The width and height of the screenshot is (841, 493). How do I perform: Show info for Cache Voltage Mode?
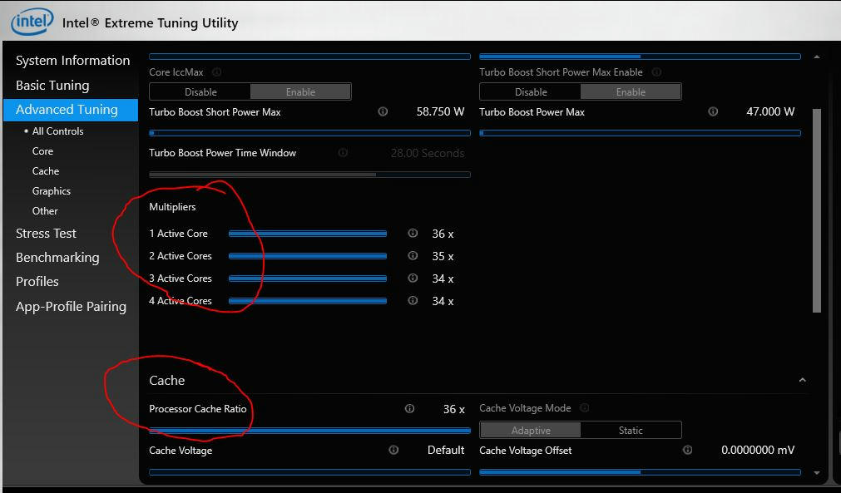point(585,408)
